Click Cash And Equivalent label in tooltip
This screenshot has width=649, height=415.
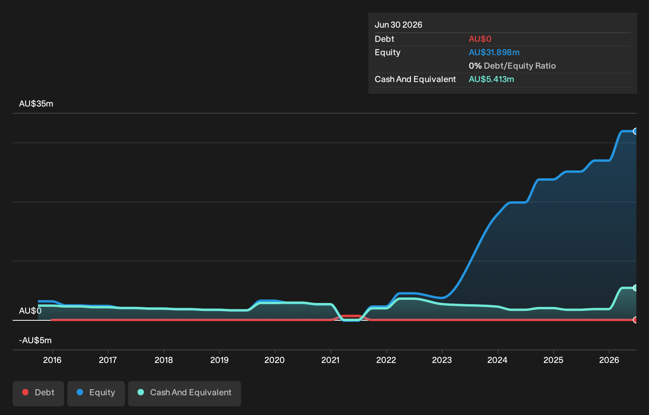(x=415, y=79)
